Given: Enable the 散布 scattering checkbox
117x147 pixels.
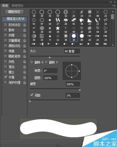Looking at the screenshot, I should click(x=5, y=30).
